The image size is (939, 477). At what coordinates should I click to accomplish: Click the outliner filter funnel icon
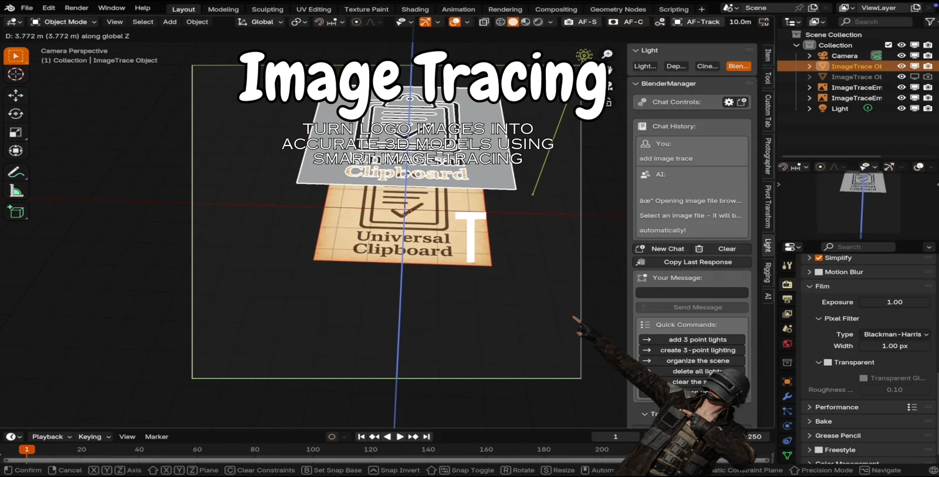930,22
